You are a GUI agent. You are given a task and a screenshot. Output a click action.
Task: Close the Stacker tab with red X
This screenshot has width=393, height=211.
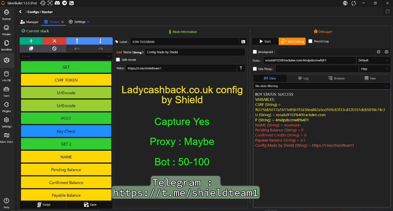point(63,22)
